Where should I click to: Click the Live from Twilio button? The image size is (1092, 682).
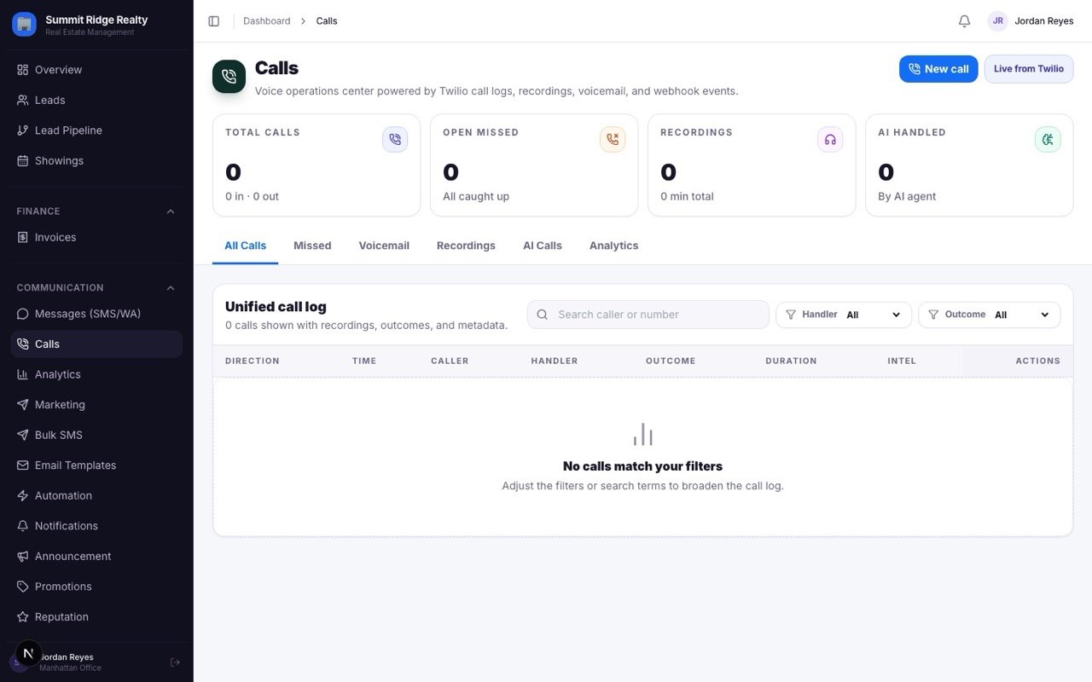(1029, 69)
